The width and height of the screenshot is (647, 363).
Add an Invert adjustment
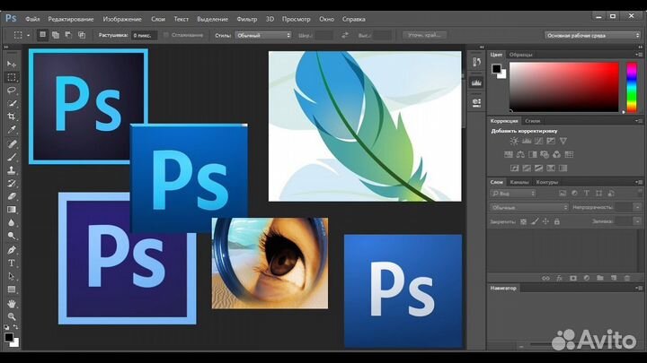point(515,168)
